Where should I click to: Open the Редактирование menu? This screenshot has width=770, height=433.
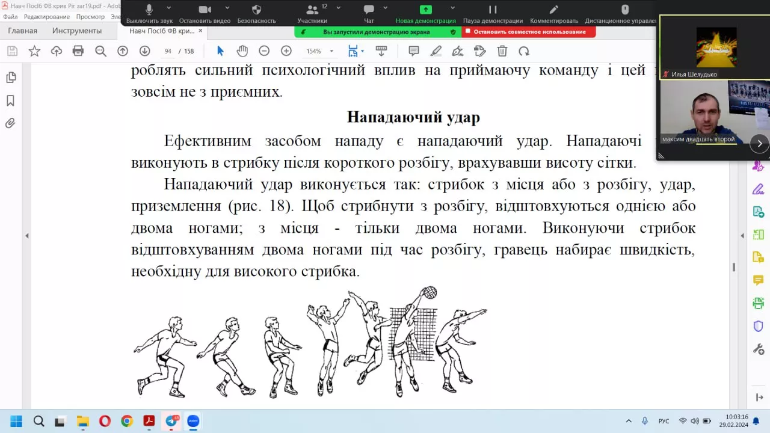[x=47, y=17]
